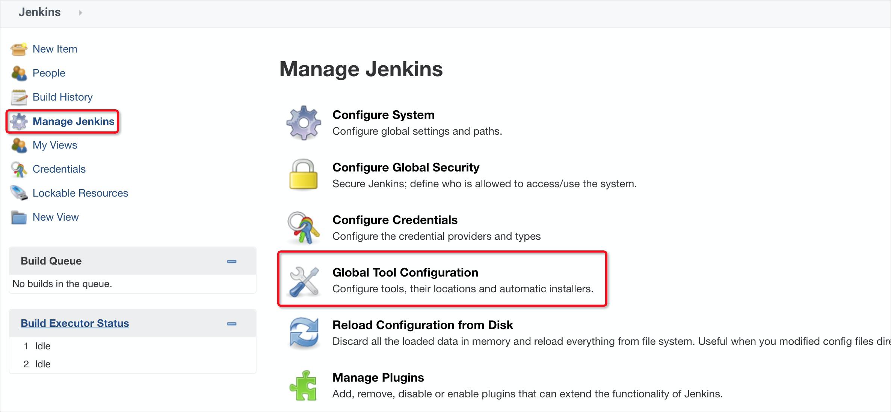The height and width of the screenshot is (412, 891).
Task: Click 'Configure the credential providers and types' text
Action: (x=436, y=236)
